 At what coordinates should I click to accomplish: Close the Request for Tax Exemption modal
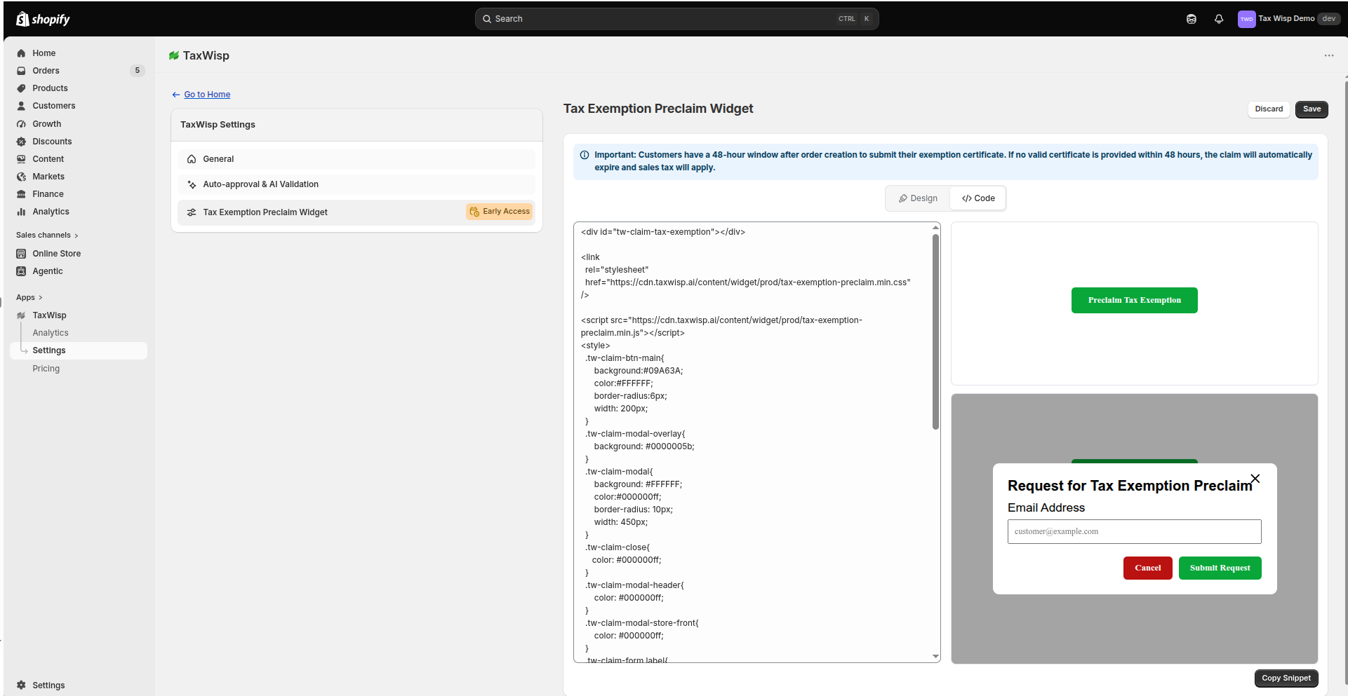point(1255,479)
